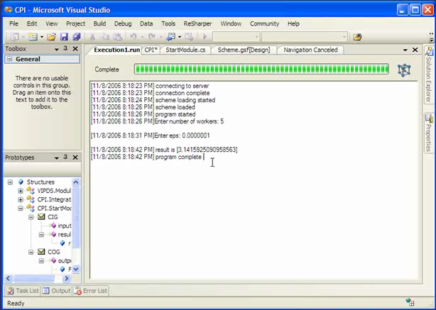Click the cube network icon beside progress bar
436x310 pixels.
[x=404, y=70]
